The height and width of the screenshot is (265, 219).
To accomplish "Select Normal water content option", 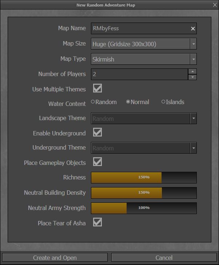I will tap(128, 102).
